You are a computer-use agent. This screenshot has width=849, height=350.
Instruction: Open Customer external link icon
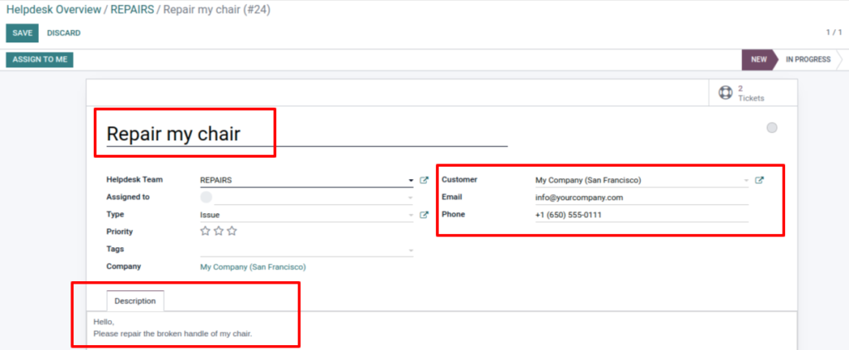pyautogui.click(x=759, y=180)
